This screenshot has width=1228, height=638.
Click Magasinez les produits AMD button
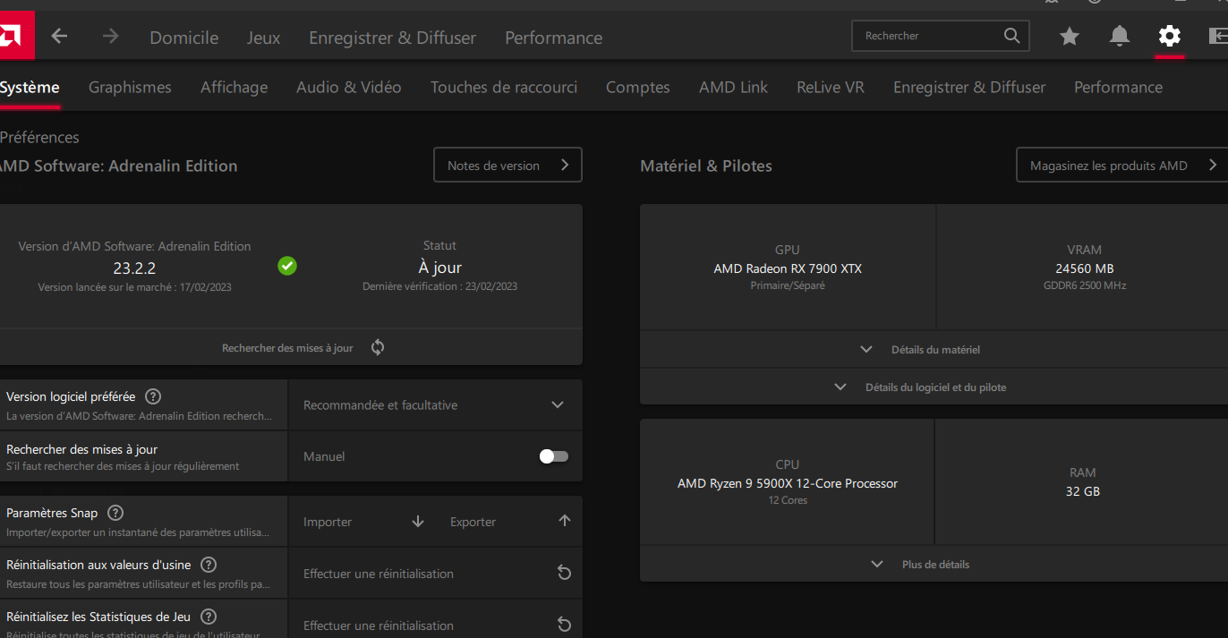tap(1121, 166)
